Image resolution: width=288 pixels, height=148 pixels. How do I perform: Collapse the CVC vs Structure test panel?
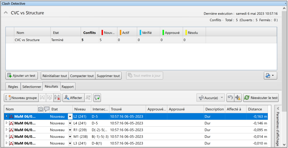tap(6, 13)
